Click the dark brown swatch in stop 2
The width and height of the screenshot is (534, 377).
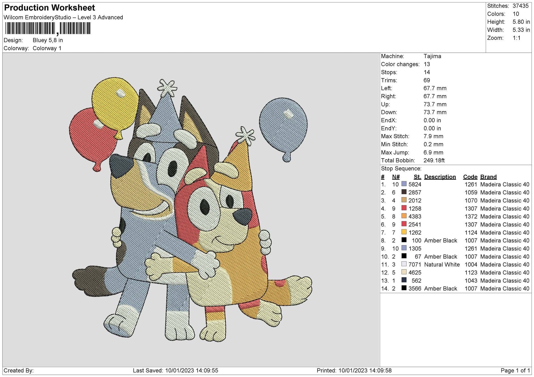(404, 192)
